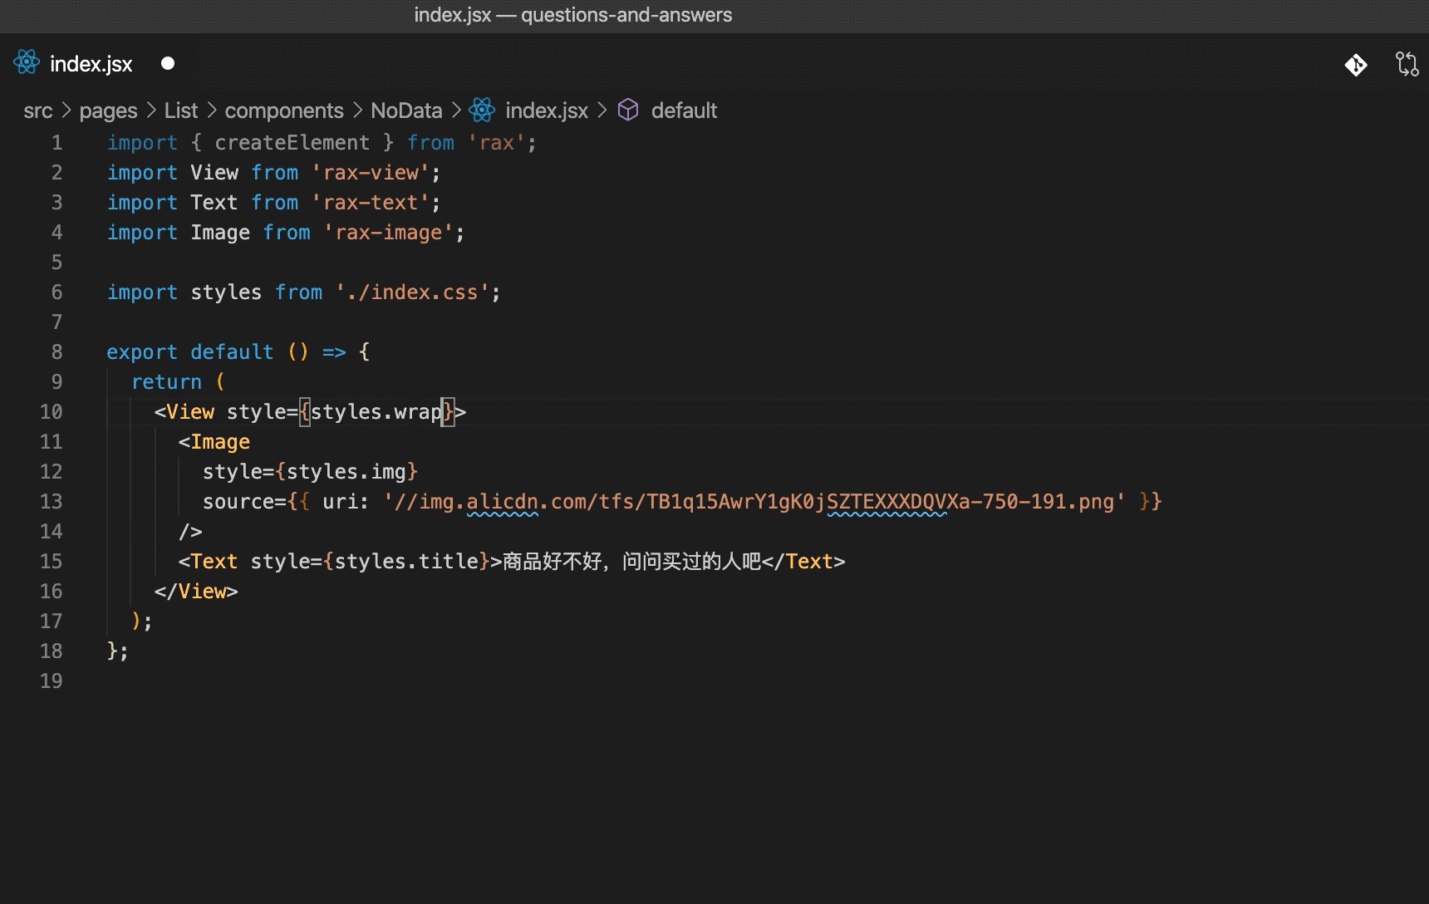The image size is (1429, 904).
Task: Click the React icon in the breadcrumb bar
Action: (x=482, y=111)
